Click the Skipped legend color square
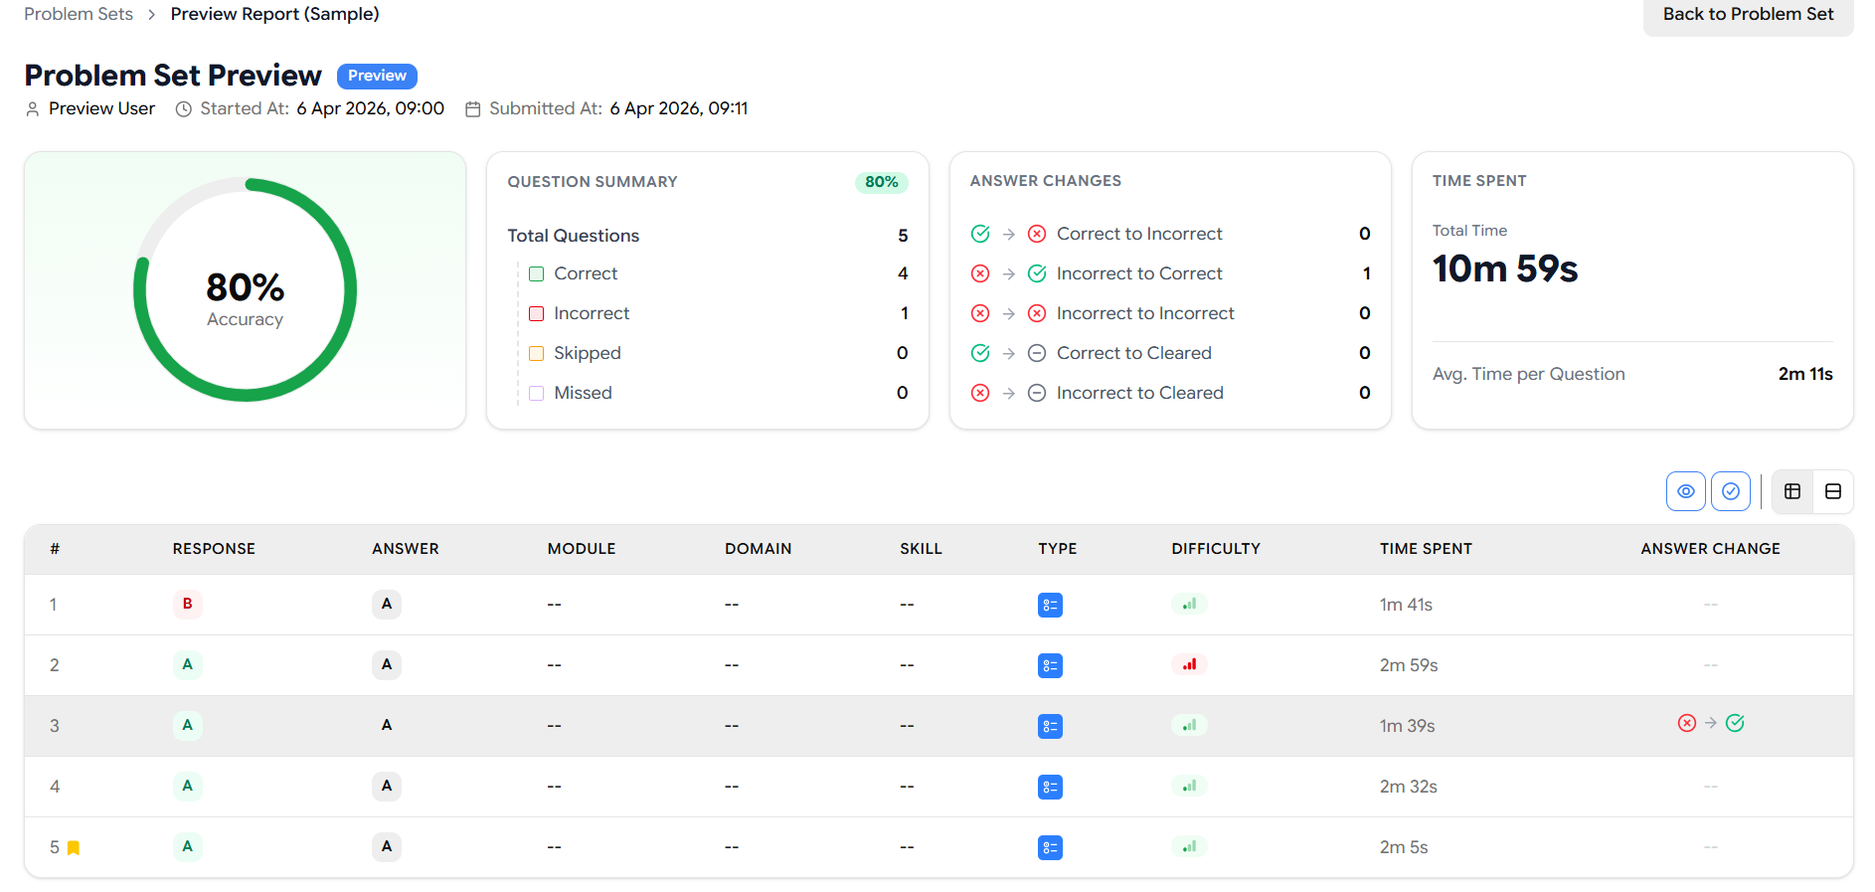Image resolution: width=1875 pixels, height=892 pixels. click(537, 353)
